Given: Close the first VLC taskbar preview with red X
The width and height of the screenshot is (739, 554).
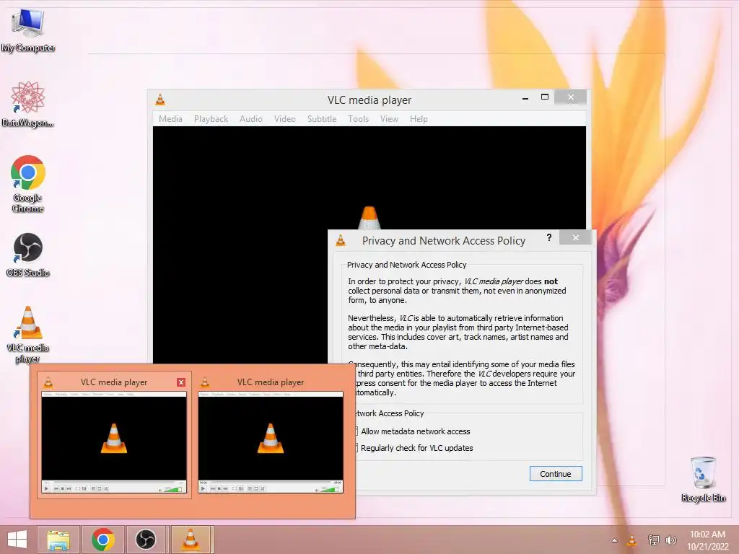Looking at the screenshot, I should (181, 382).
